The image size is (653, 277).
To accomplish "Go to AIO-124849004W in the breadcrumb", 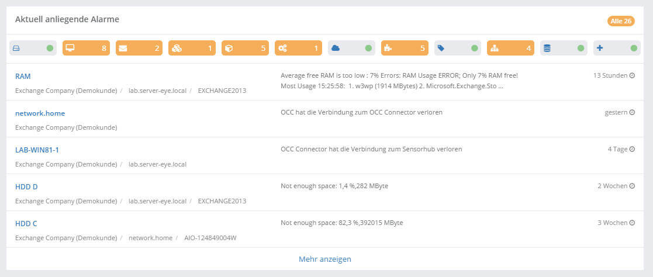I will (x=210, y=238).
